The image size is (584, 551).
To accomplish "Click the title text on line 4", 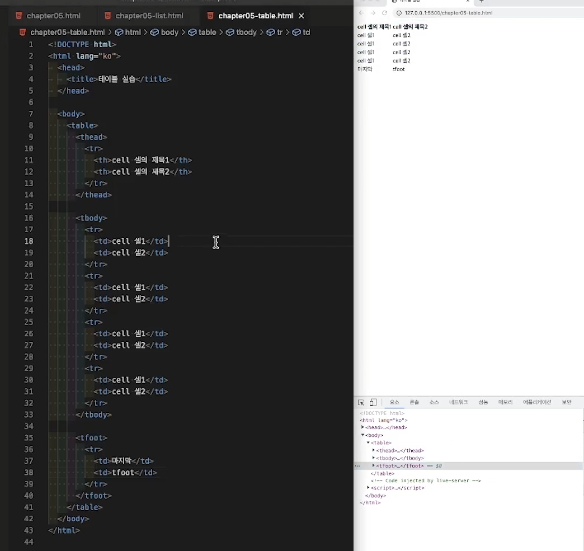I will coord(117,79).
